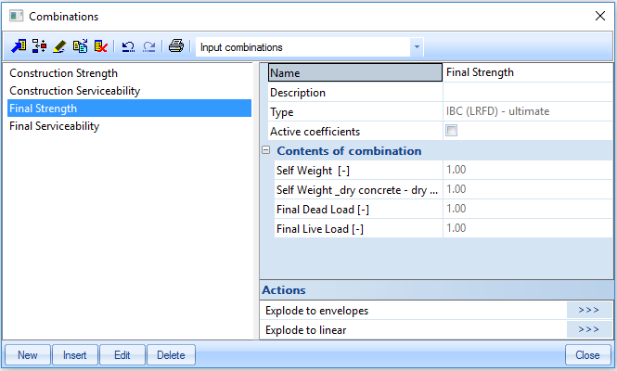Click the copy combination toolbar icon

pyautogui.click(x=80, y=46)
